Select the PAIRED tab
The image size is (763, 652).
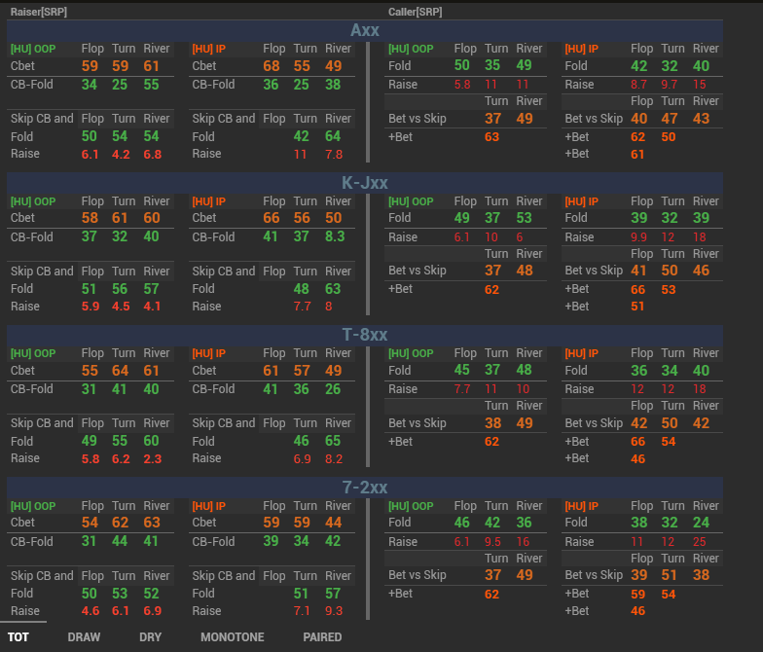(322, 636)
